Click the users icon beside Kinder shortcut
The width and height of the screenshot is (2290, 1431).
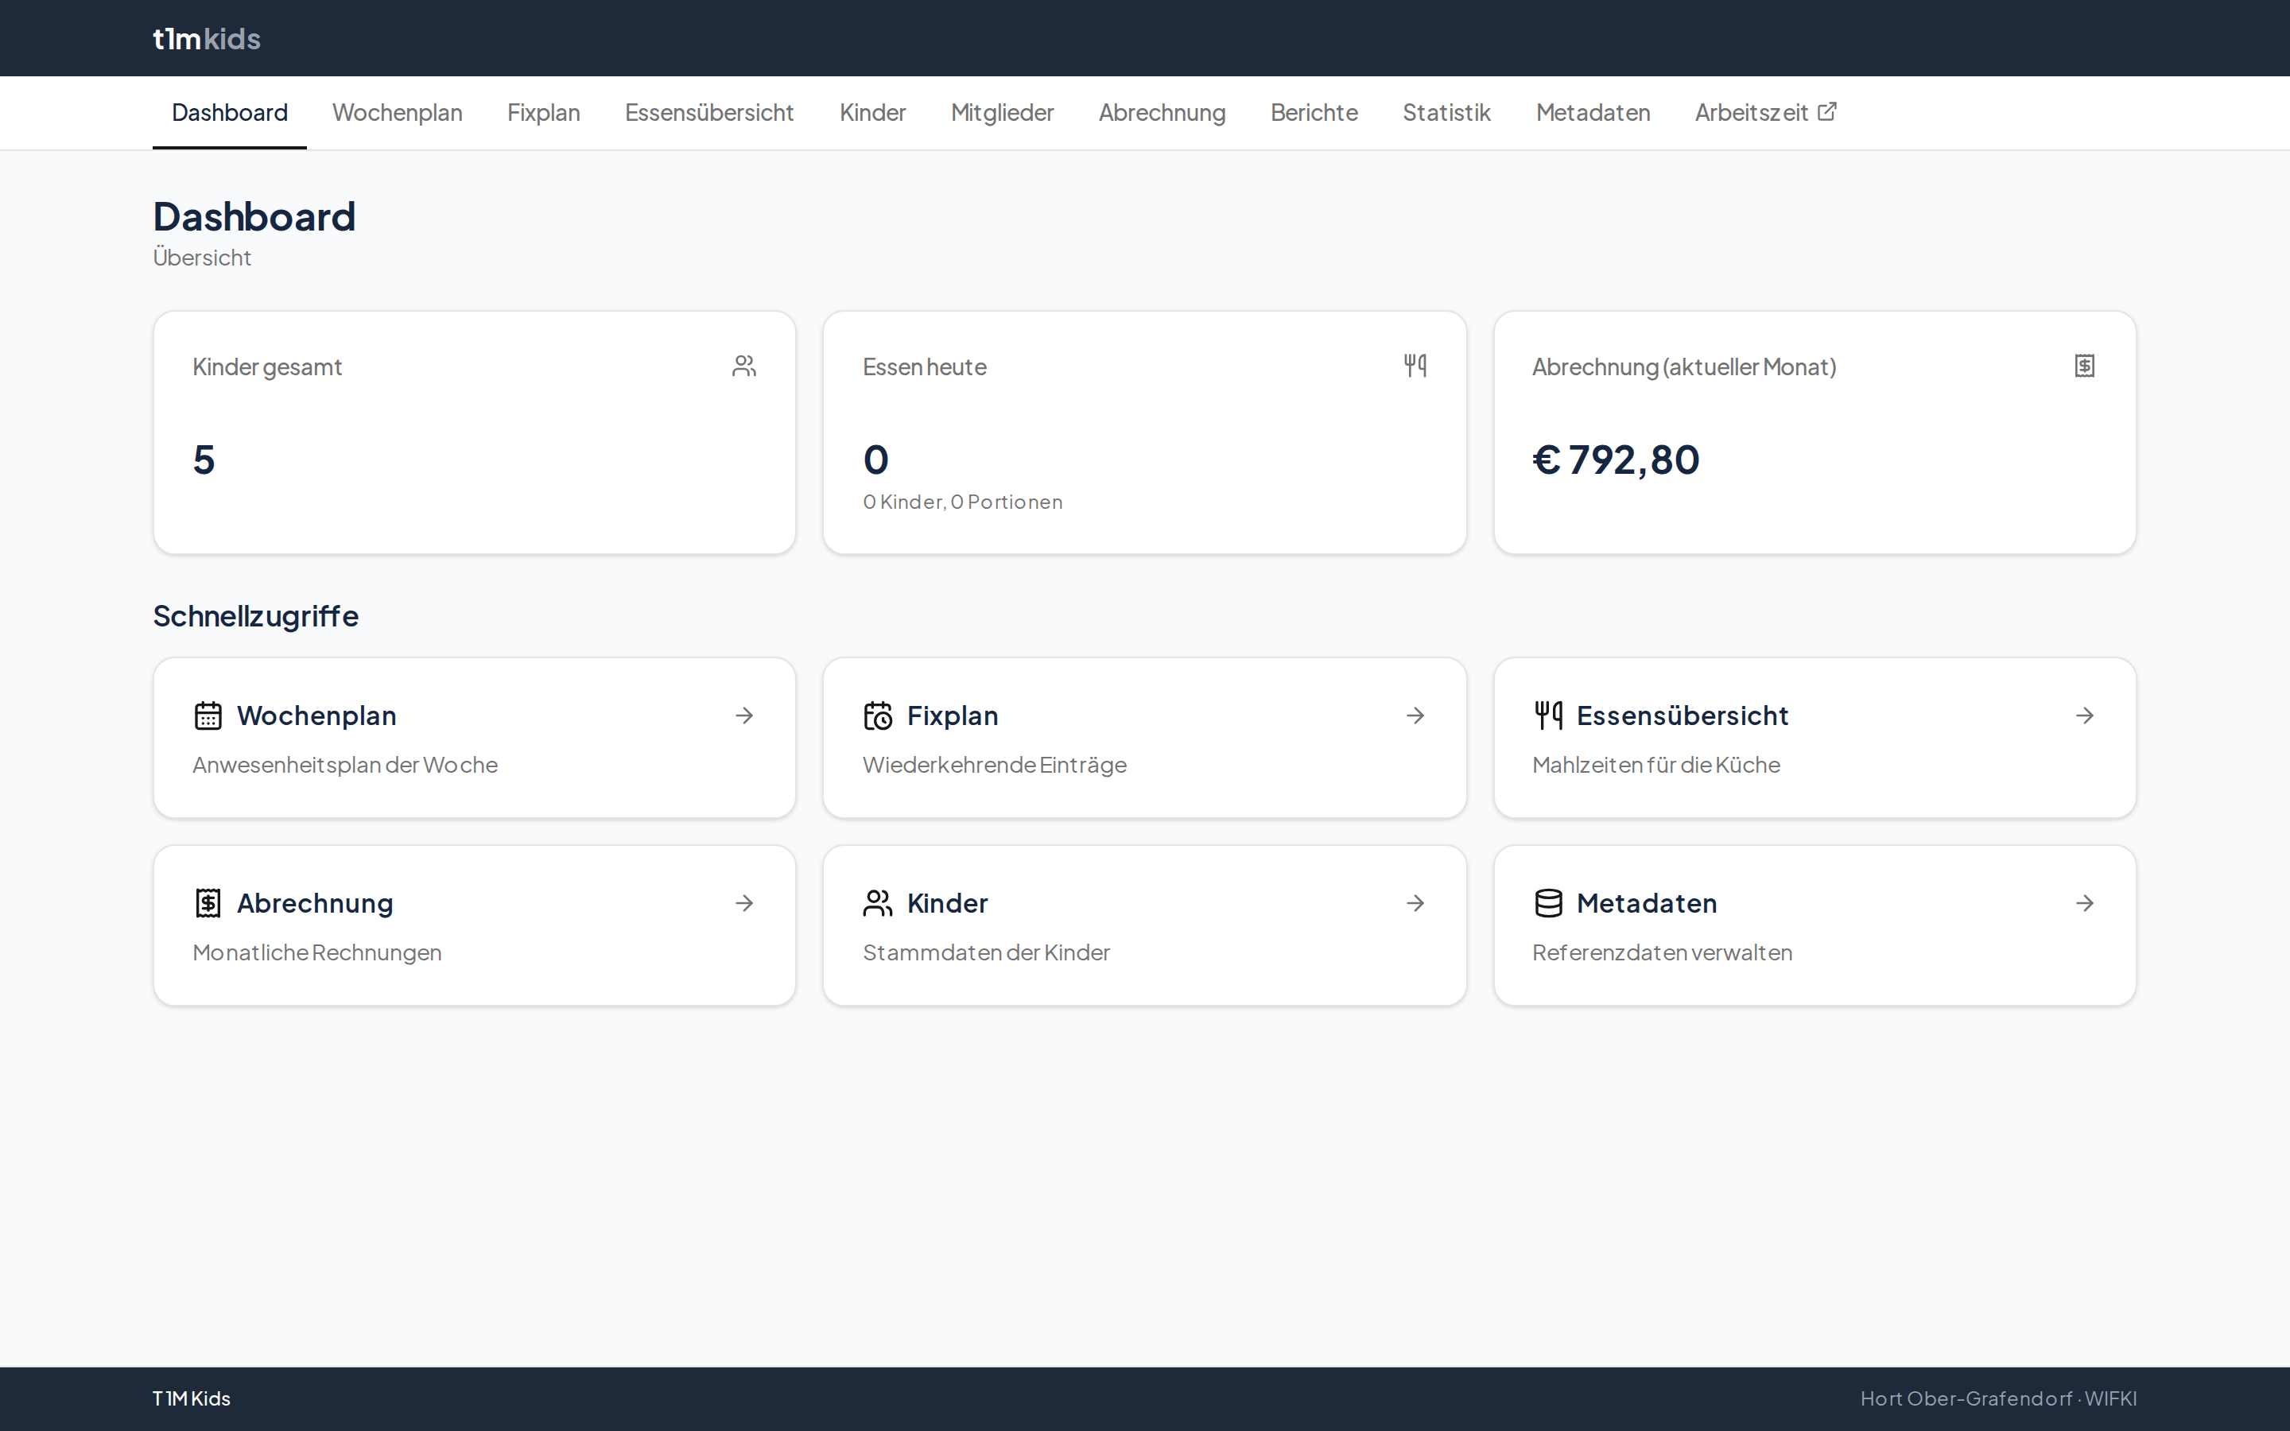pos(878,903)
